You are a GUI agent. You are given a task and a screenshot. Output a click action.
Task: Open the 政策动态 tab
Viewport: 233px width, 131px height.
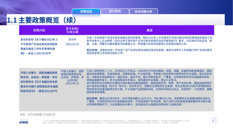point(86,11)
